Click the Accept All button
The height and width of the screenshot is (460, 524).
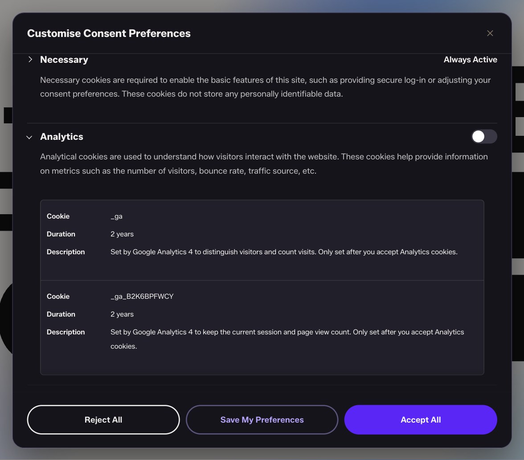coord(421,419)
